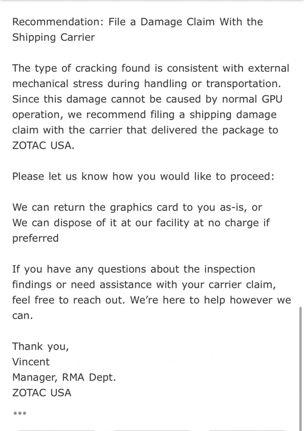Click "operation, we recommend filing a shipping damage"
The width and height of the screenshot is (304, 431).
pos(145,115)
